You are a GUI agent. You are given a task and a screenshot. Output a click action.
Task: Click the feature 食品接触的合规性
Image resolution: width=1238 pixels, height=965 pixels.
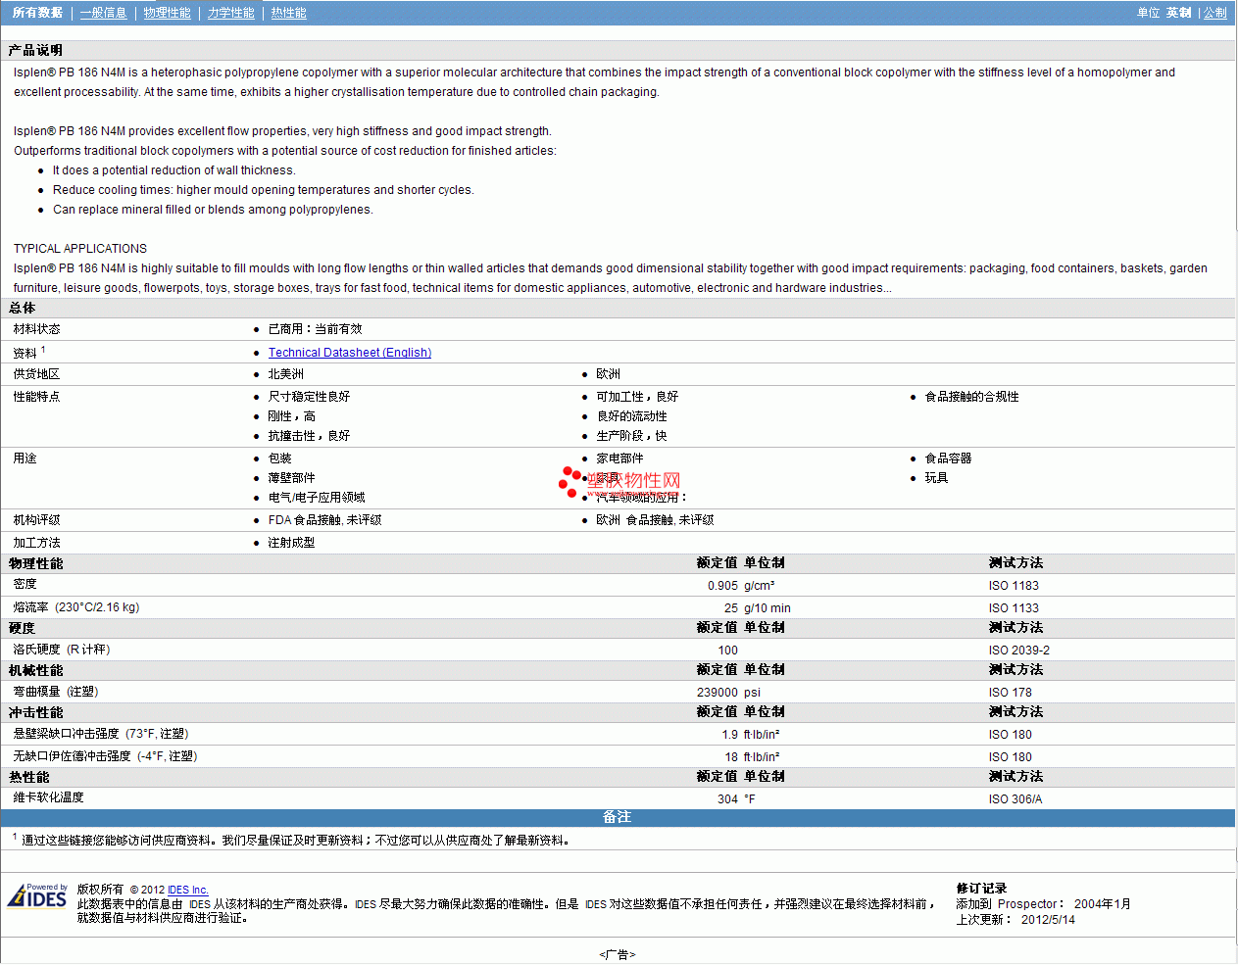click(971, 397)
